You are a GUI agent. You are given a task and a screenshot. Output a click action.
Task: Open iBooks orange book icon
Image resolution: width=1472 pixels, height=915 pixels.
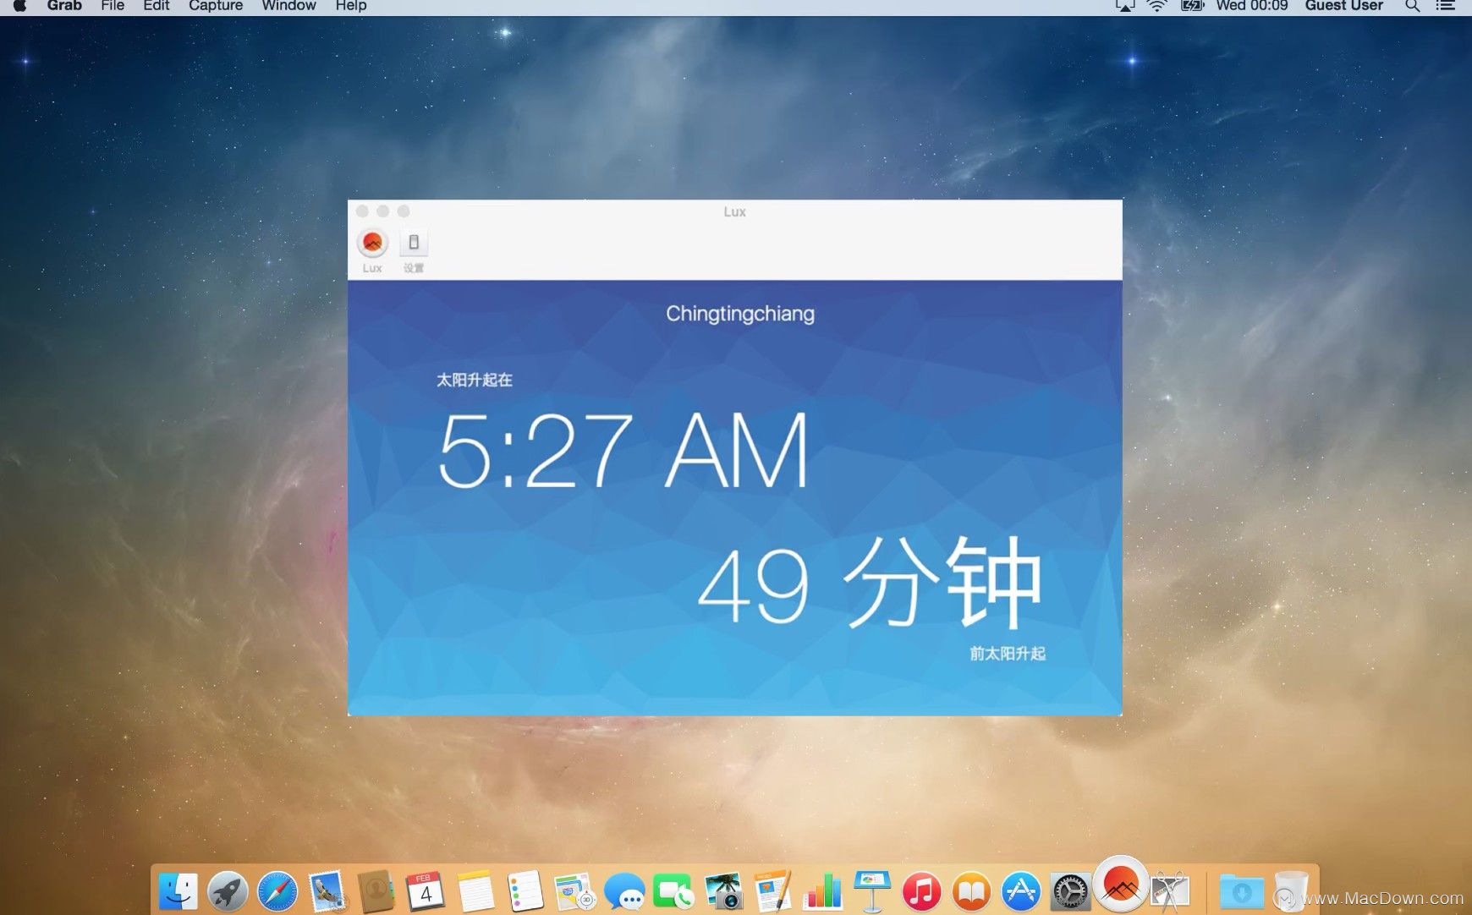pos(972,891)
